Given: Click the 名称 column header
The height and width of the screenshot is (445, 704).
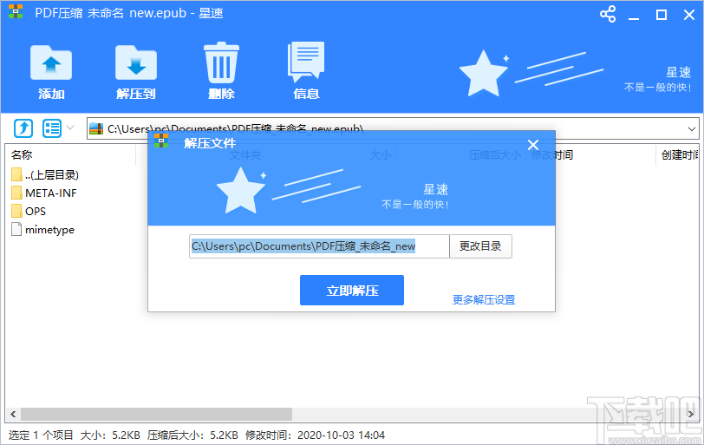Looking at the screenshot, I should [22, 155].
